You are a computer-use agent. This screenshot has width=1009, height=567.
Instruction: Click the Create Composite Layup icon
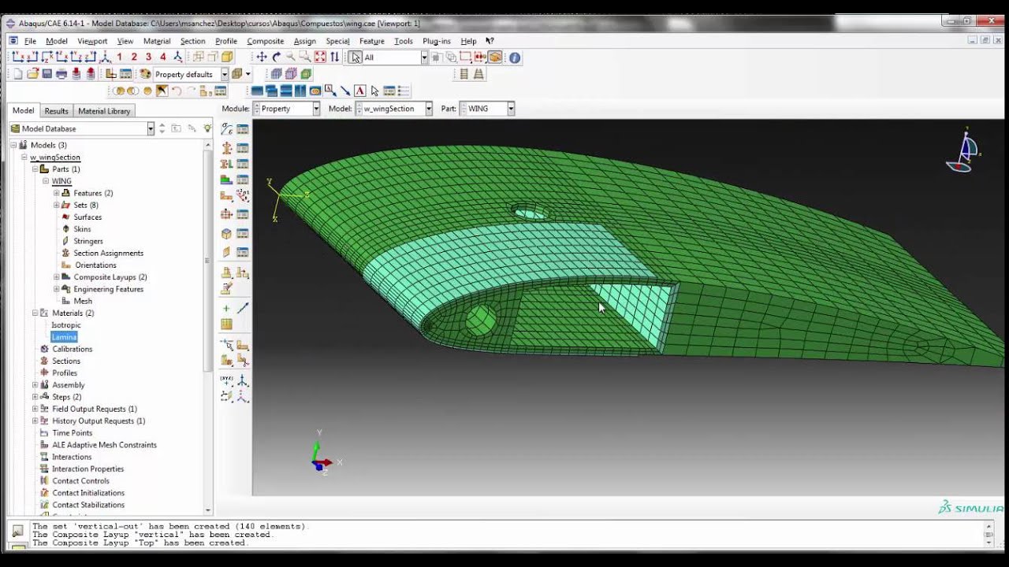click(226, 180)
